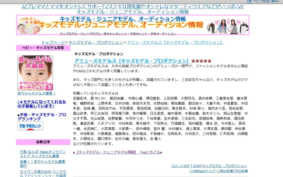Screen dimensions: 283x177
Task: Go to このBlogのトップへ
Action: pyautogui.click(x=204, y=171)
